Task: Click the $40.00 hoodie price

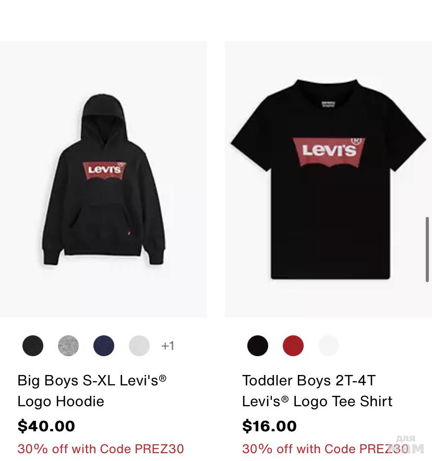Action: 46,426
